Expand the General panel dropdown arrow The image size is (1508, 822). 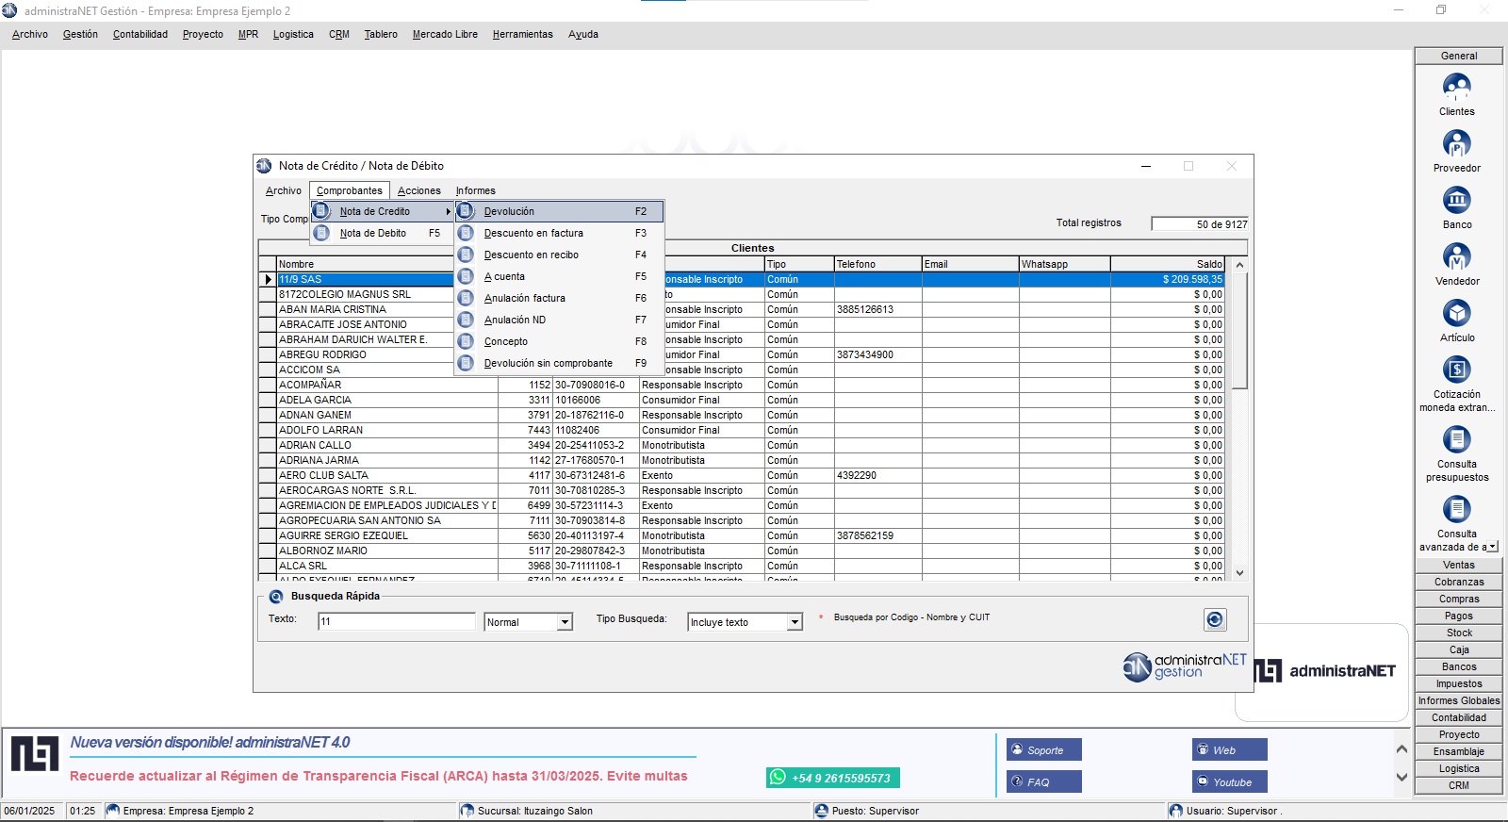[x=1492, y=547]
